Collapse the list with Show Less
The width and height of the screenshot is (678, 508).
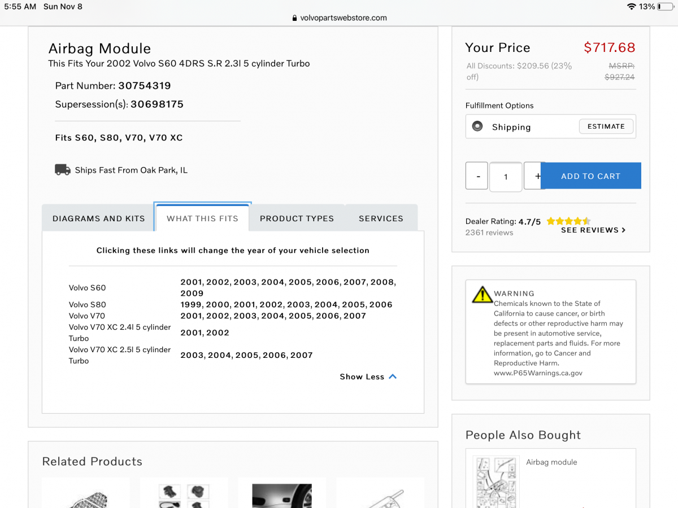pyautogui.click(x=368, y=376)
